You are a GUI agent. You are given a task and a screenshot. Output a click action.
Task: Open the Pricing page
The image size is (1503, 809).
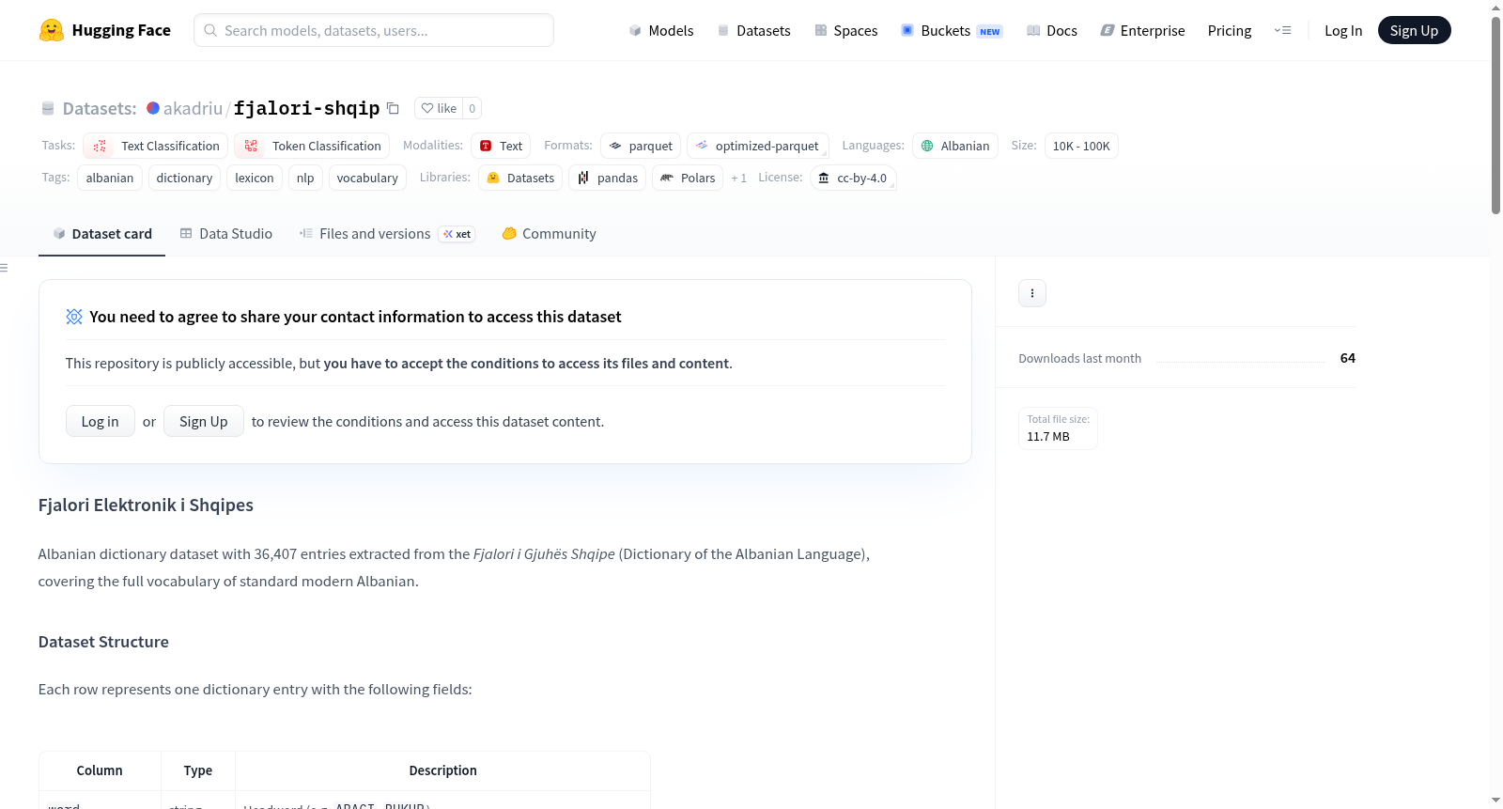1230,30
